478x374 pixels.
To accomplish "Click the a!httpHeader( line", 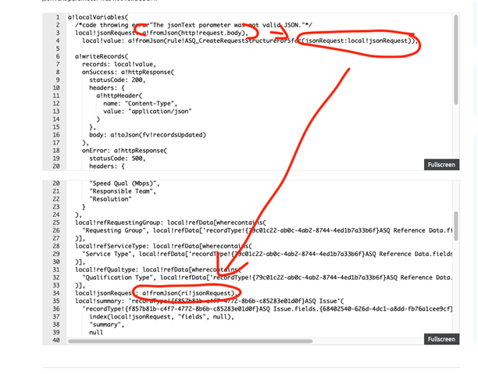I will (119, 96).
